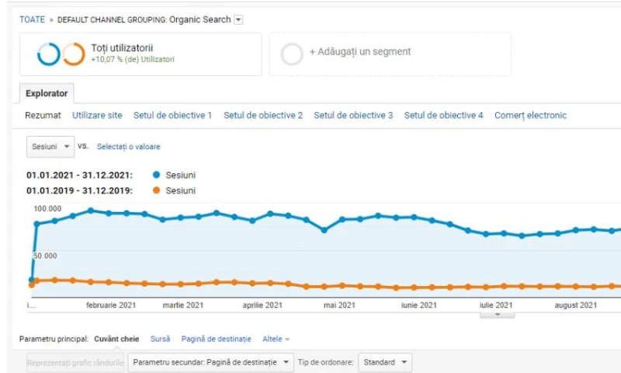Click the orange Sesiuni legend dot for 2019

click(x=157, y=190)
